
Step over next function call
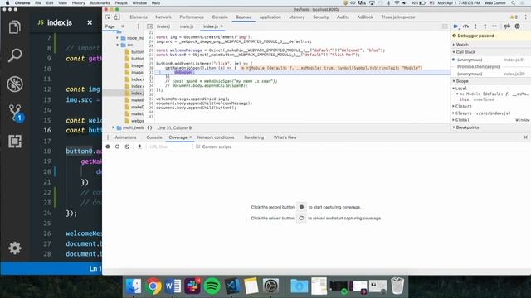click(465, 26)
